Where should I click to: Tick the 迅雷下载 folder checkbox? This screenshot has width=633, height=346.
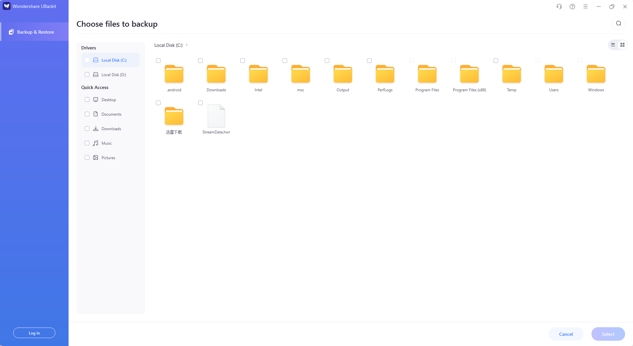158,103
